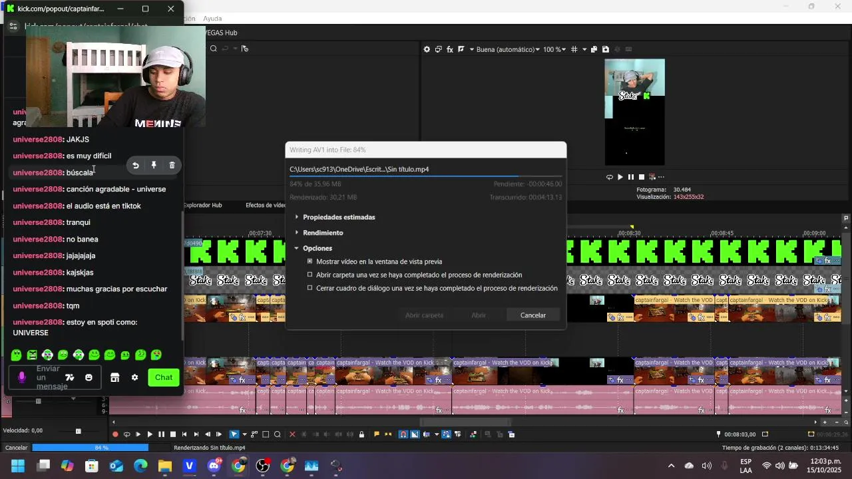This screenshot has width=852, height=479.
Task: Pause playback in preview window
Action: (631, 177)
